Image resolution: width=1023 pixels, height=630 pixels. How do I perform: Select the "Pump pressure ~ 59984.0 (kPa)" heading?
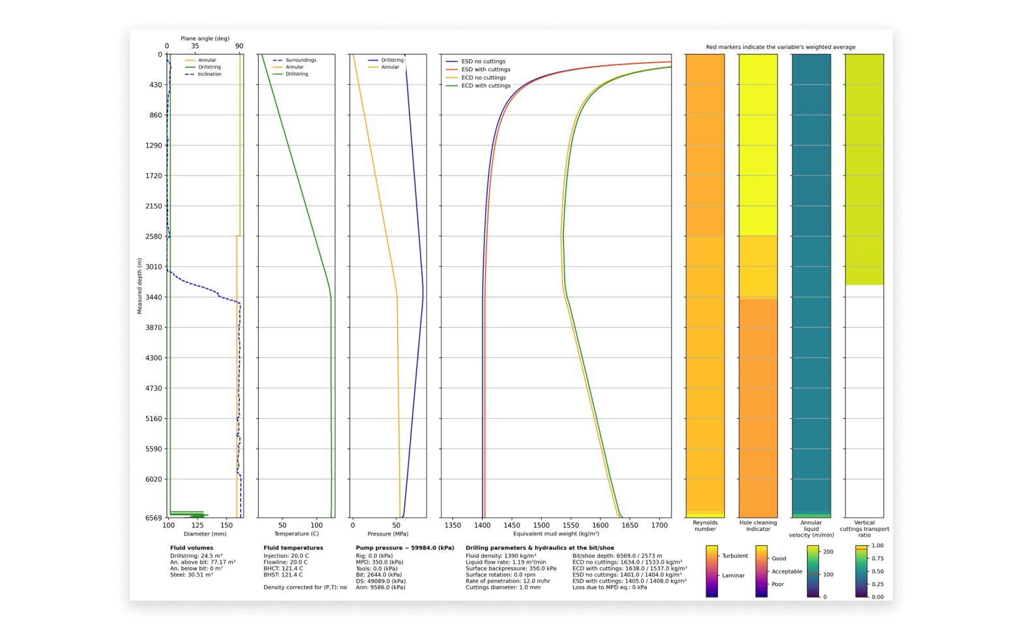(x=405, y=548)
